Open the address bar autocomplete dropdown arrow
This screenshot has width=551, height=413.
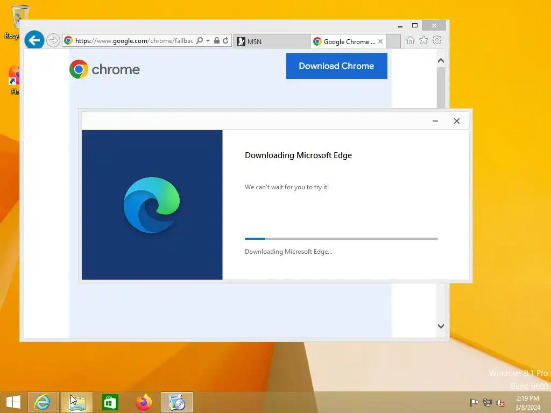pyautogui.click(x=208, y=41)
